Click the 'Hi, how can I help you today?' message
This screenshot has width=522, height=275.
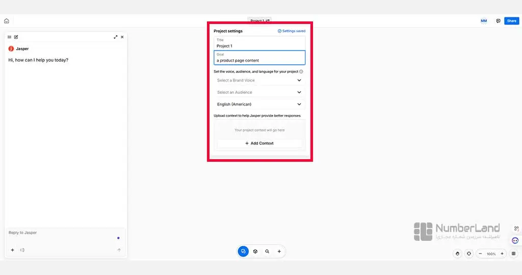38,60
